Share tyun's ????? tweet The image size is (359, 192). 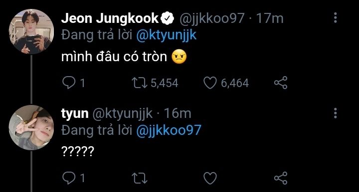click(x=280, y=178)
